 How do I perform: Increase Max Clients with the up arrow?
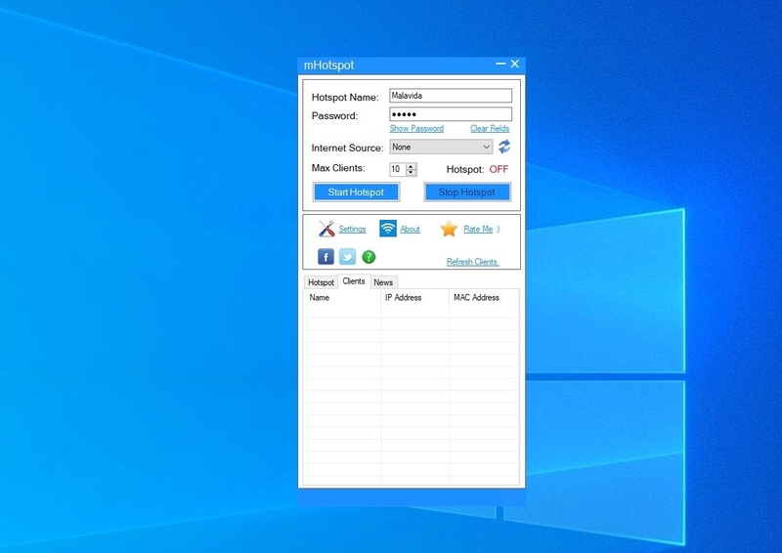tap(411, 166)
